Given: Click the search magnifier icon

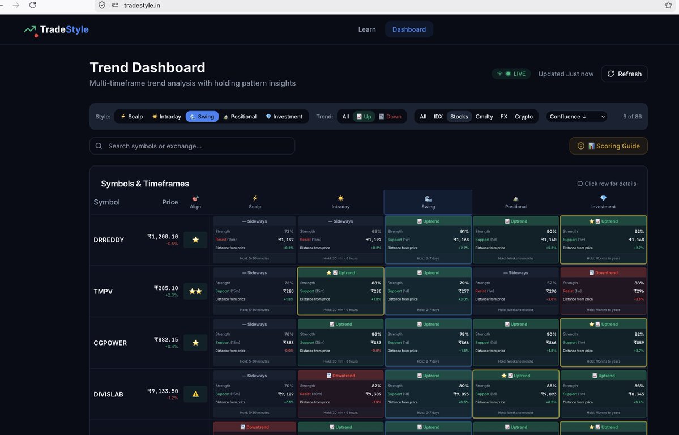Looking at the screenshot, I should point(99,146).
